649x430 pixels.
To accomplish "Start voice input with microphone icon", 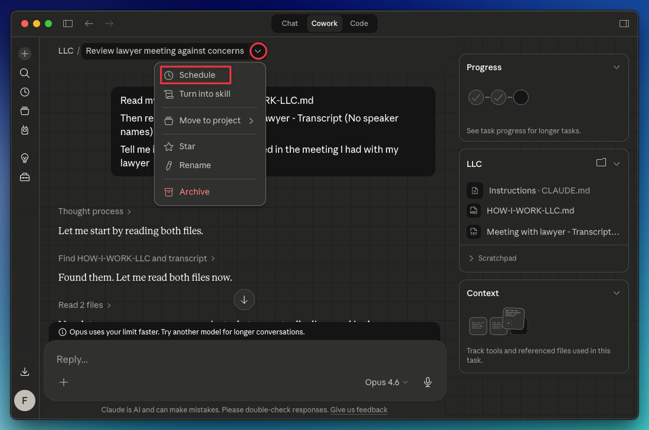I will 428,382.
